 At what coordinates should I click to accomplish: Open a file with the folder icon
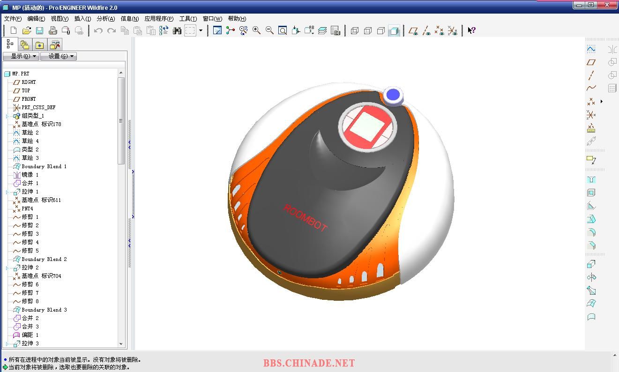tap(27, 30)
